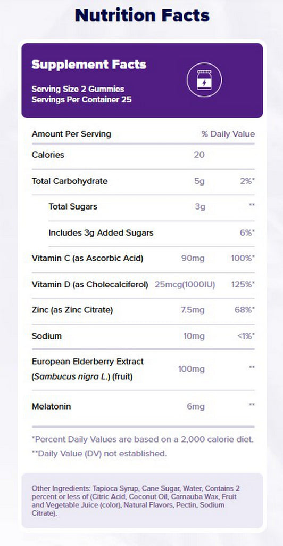Click Daily Value not established footnote
This screenshot has height=546, width=283.
coord(99,454)
